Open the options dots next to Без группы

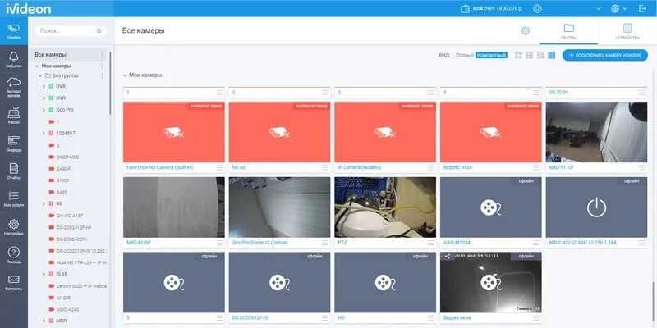(102, 75)
